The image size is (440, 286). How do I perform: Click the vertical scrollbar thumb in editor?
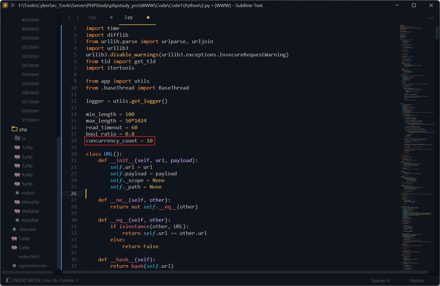coord(437,32)
